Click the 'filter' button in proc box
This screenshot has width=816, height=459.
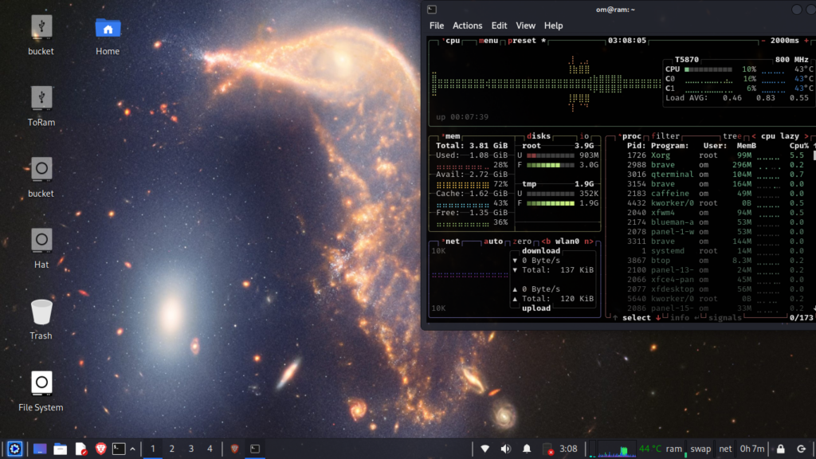(x=665, y=136)
